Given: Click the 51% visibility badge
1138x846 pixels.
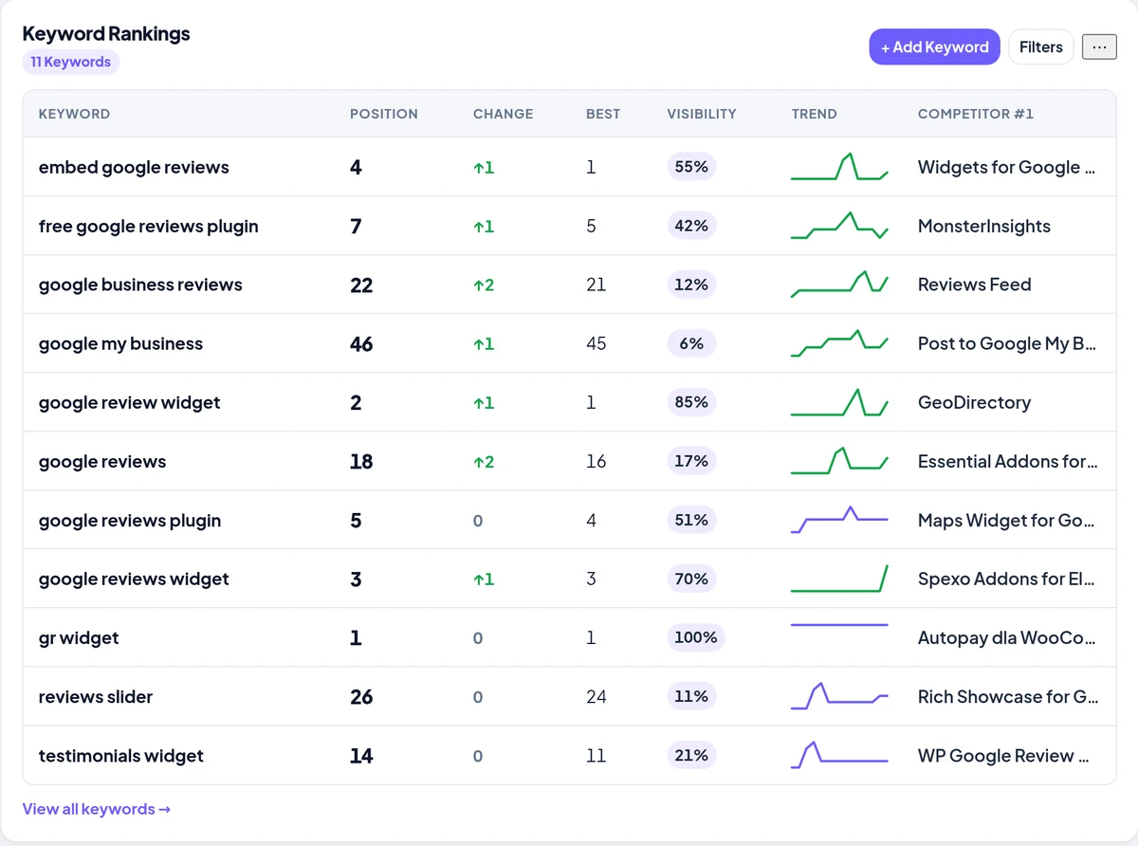Looking at the screenshot, I should pyautogui.click(x=691, y=520).
